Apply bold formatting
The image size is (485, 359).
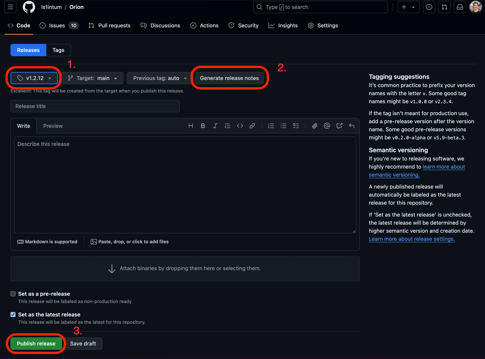[203, 126]
